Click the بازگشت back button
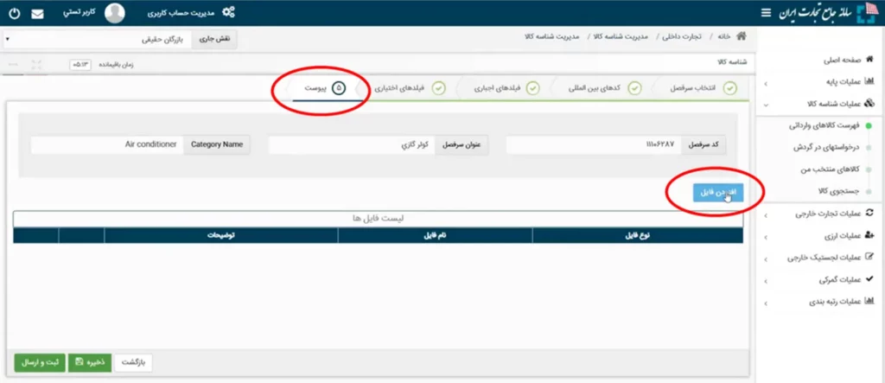This screenshot has width=885, height=383. [x=134, y=362]
